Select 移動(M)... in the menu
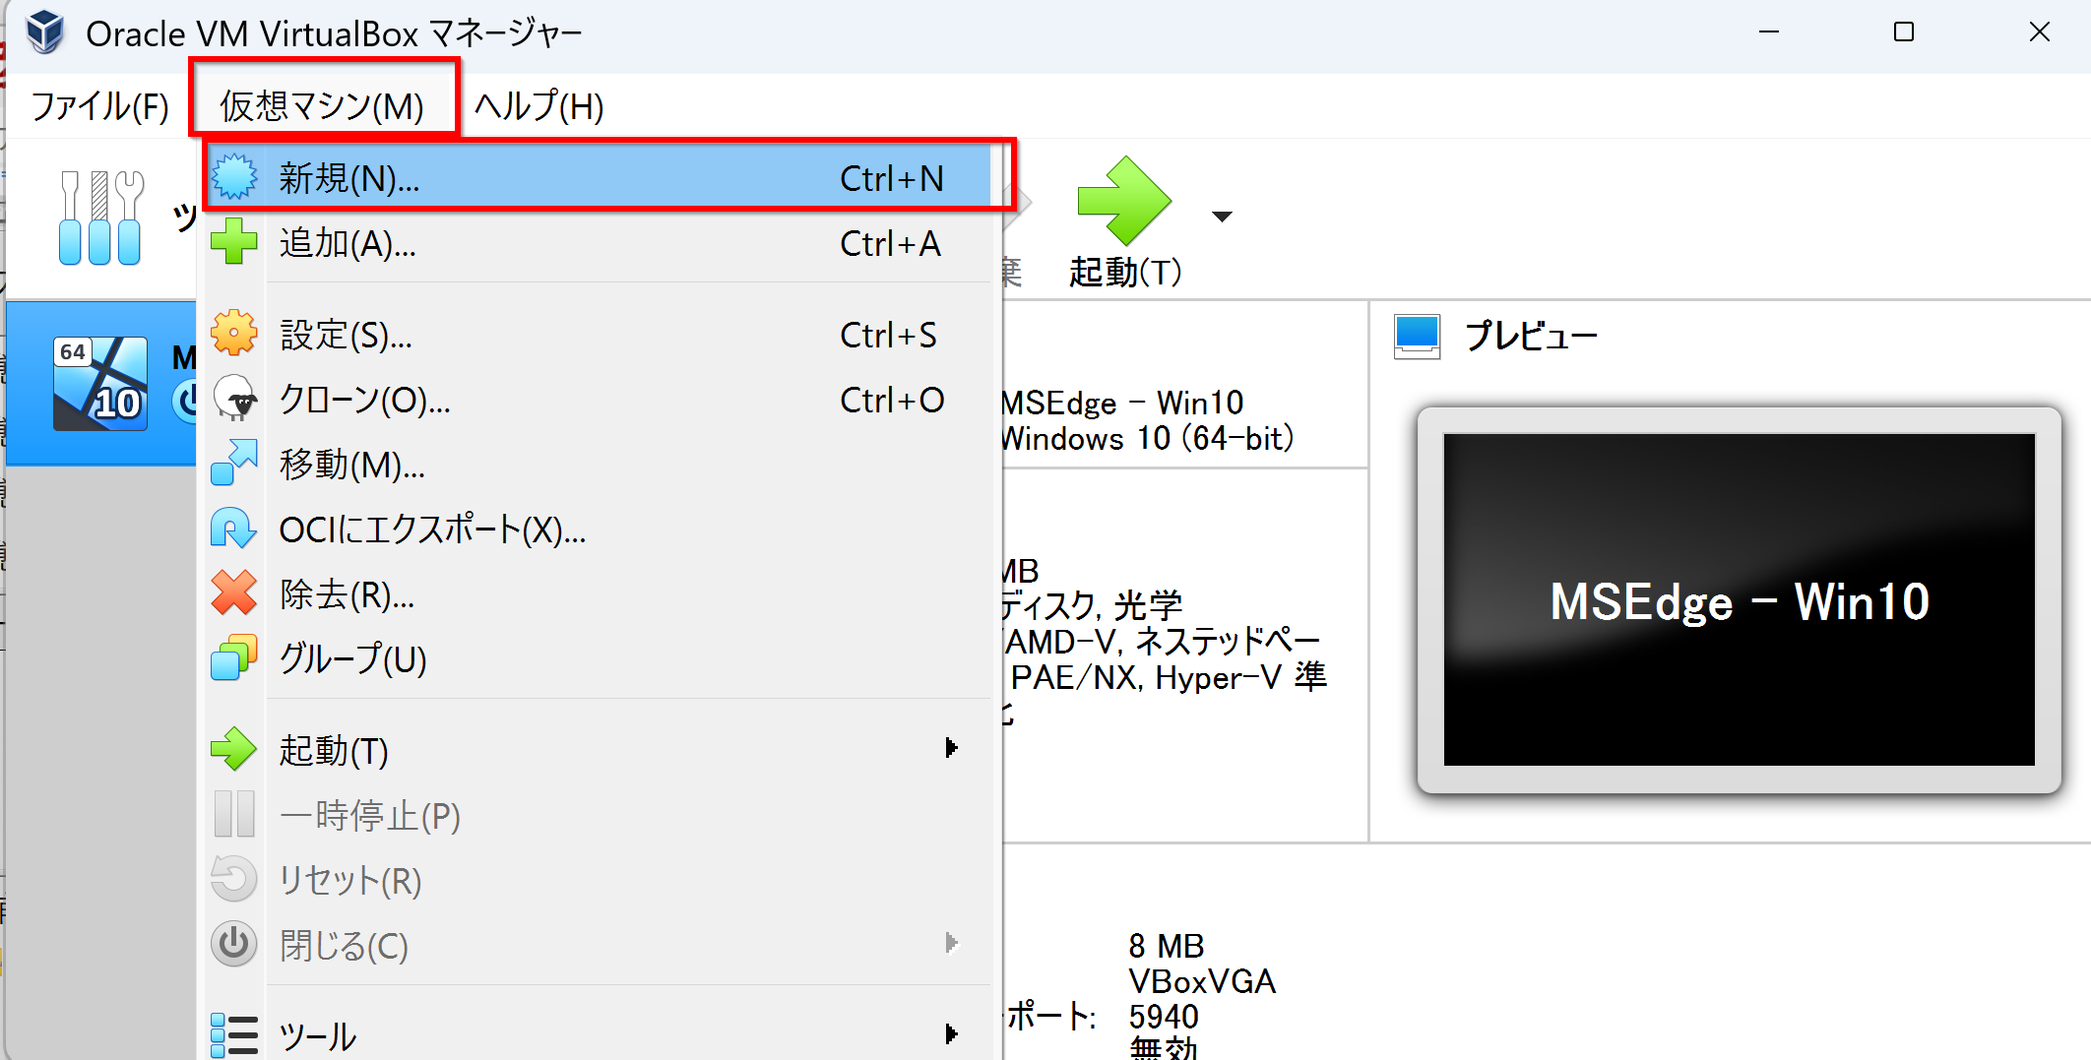Image resolution: width=2091 pixels, height=1060 pixels. 599,465
